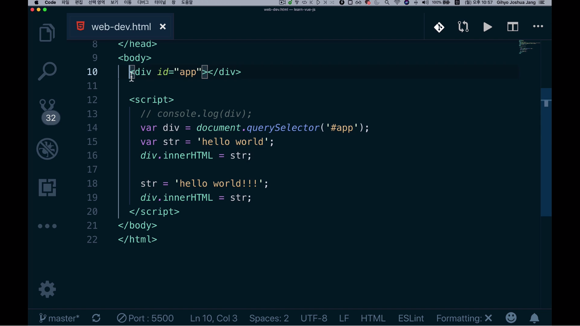Open the Explorer files icon in activity bar

point(47,33)
